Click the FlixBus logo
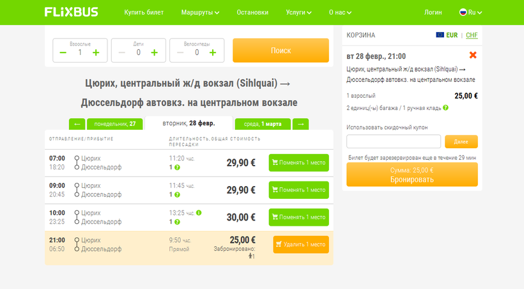 72,12
